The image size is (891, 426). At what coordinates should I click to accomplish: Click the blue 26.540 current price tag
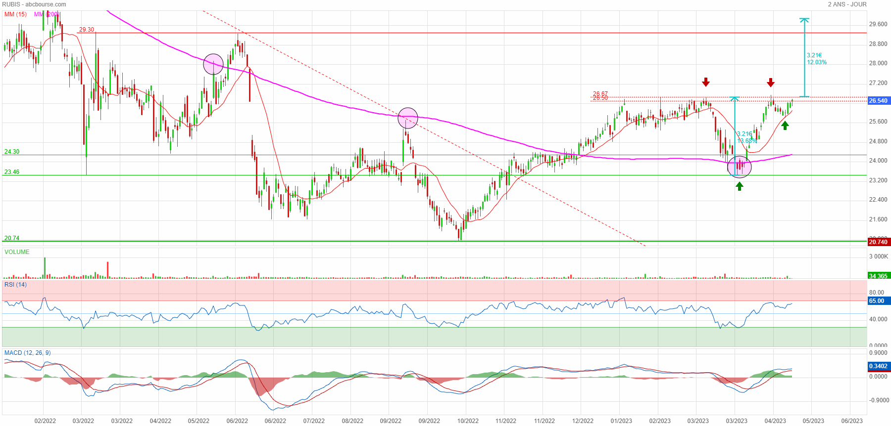(x=879, y=101)
